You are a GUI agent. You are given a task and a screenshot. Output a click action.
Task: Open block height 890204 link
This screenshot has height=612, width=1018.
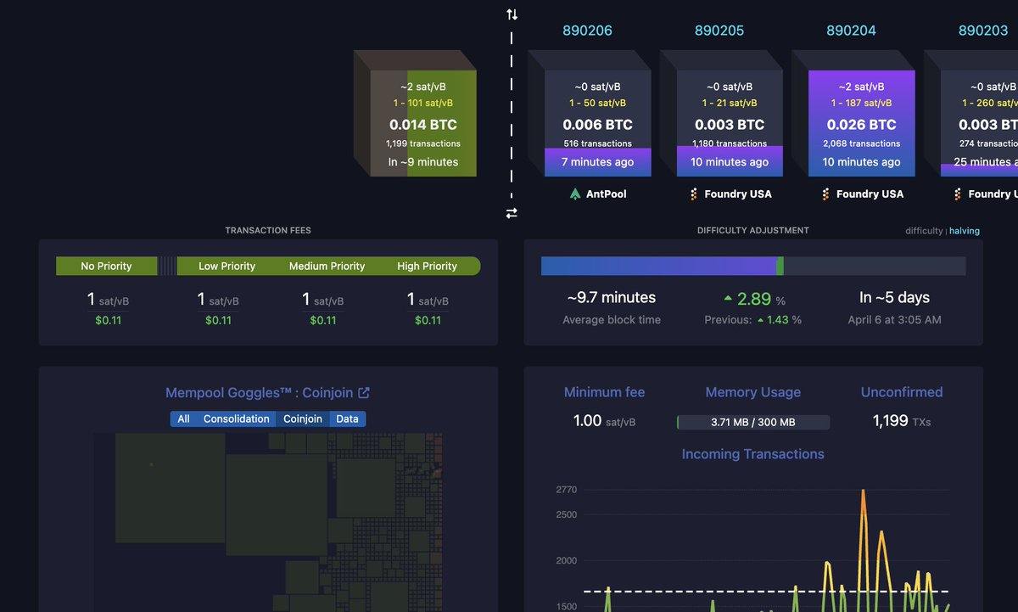click(x=851, y=31)
